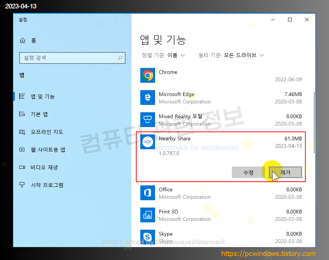
Task: Click Nearby Share date 2023-04-13
Action: [x=288, y=146]
